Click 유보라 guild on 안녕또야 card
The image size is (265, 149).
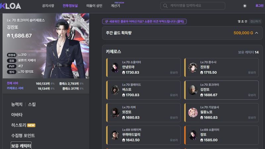click(174, 73)
